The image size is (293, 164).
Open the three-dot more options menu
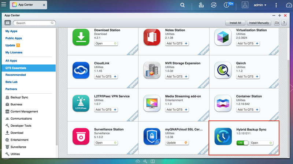[276, 5]
